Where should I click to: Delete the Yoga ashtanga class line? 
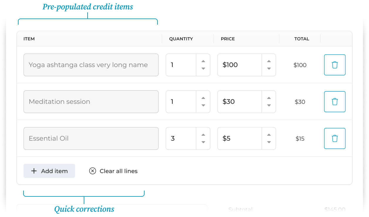tap(335, 65)
